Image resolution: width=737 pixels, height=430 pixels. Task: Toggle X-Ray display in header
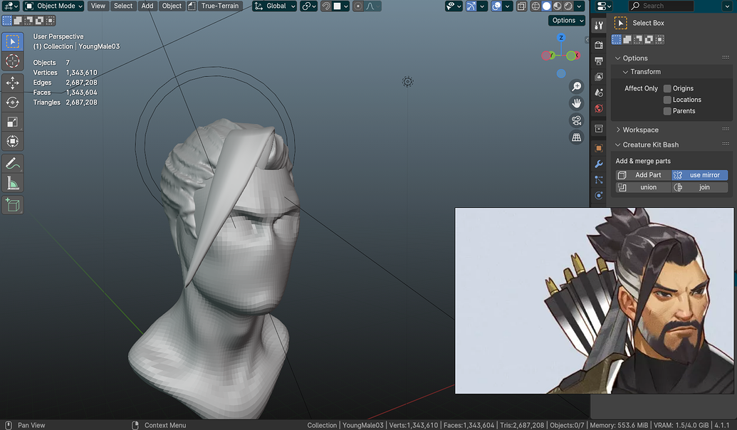point(522,6)
